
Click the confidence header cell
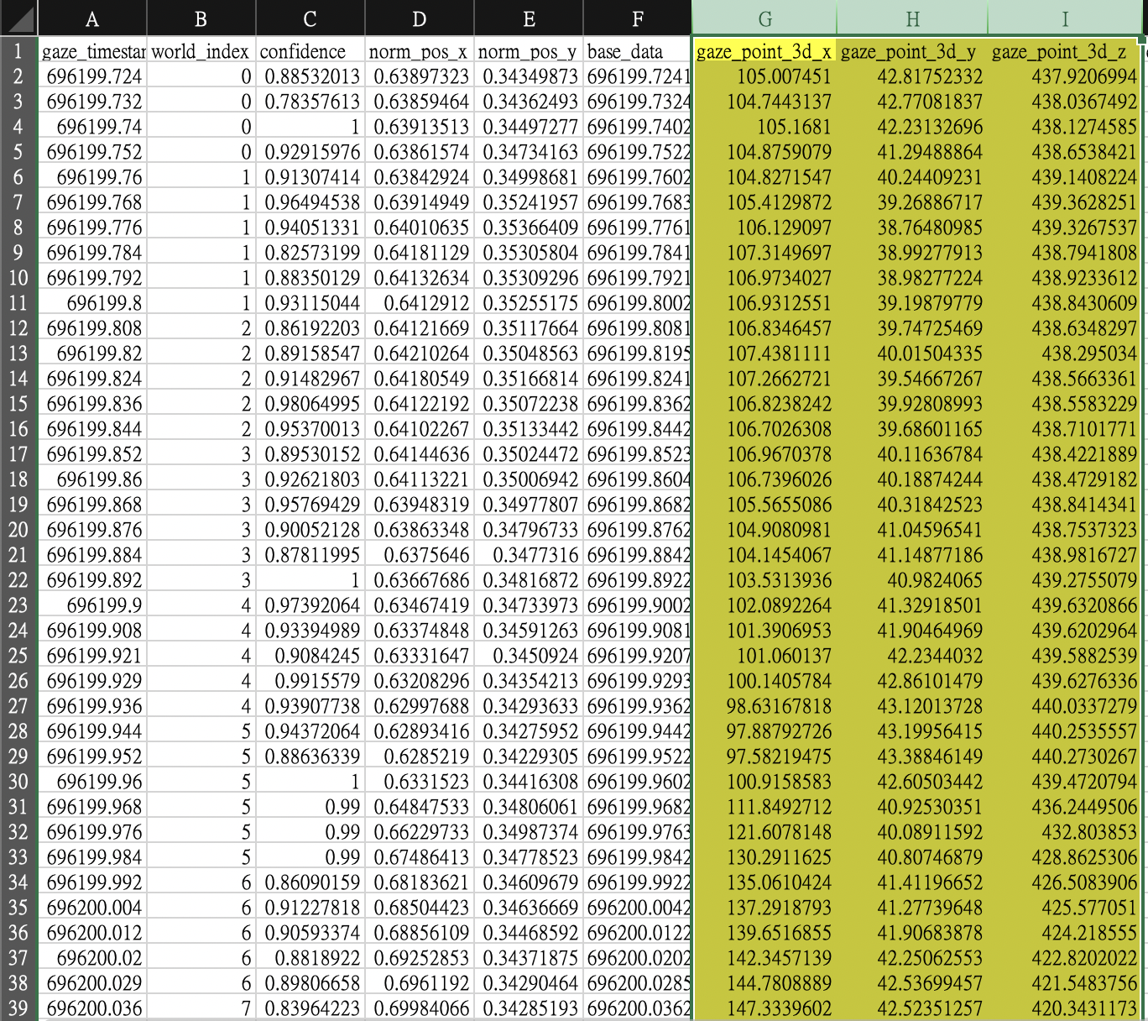(310, 51)
